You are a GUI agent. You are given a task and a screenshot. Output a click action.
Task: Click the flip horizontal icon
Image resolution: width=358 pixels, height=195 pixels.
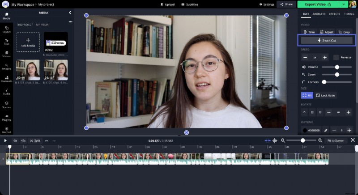coord(312,112)
